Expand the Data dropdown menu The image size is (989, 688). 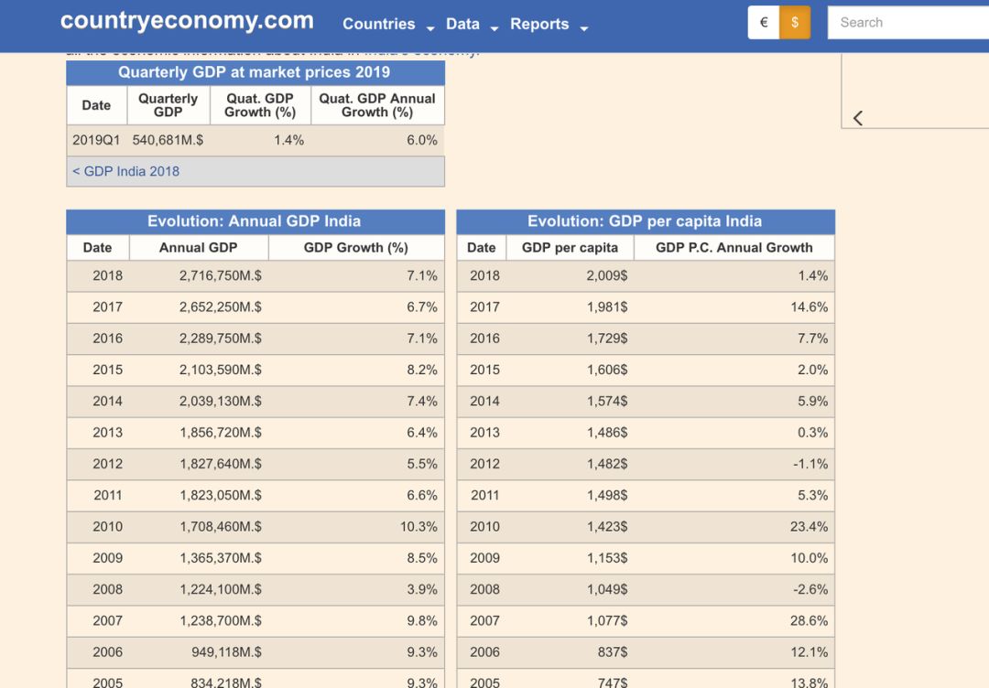point(472,24)
